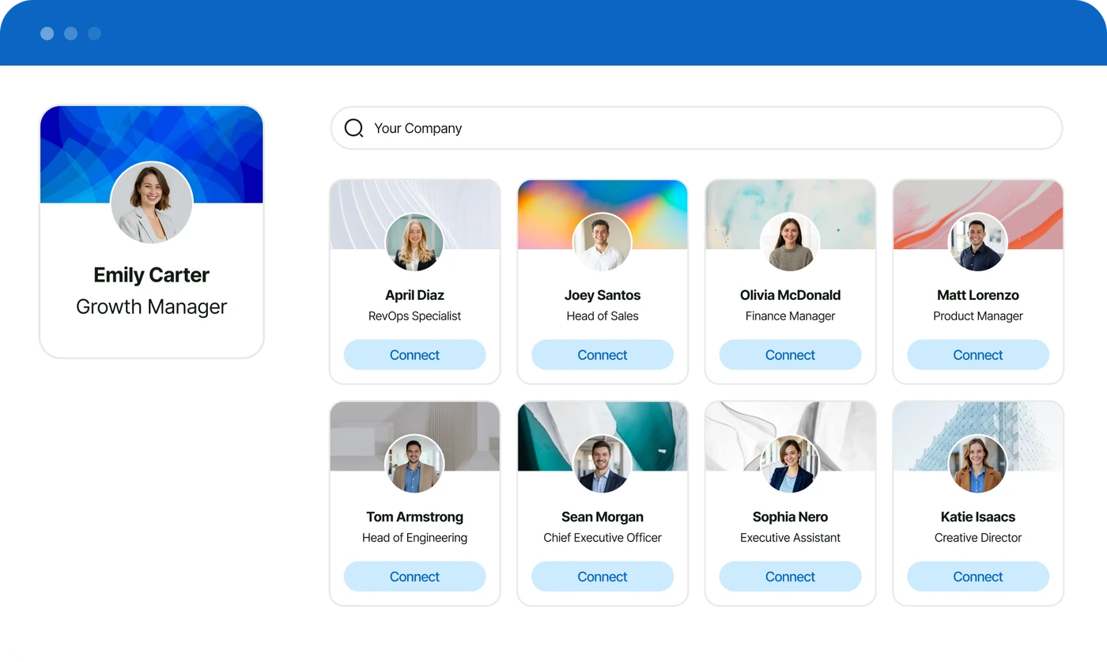Viewport: 1107px width, 662px height.
Task: Select the Katie Isaacs name
Action: coord(978,516)
